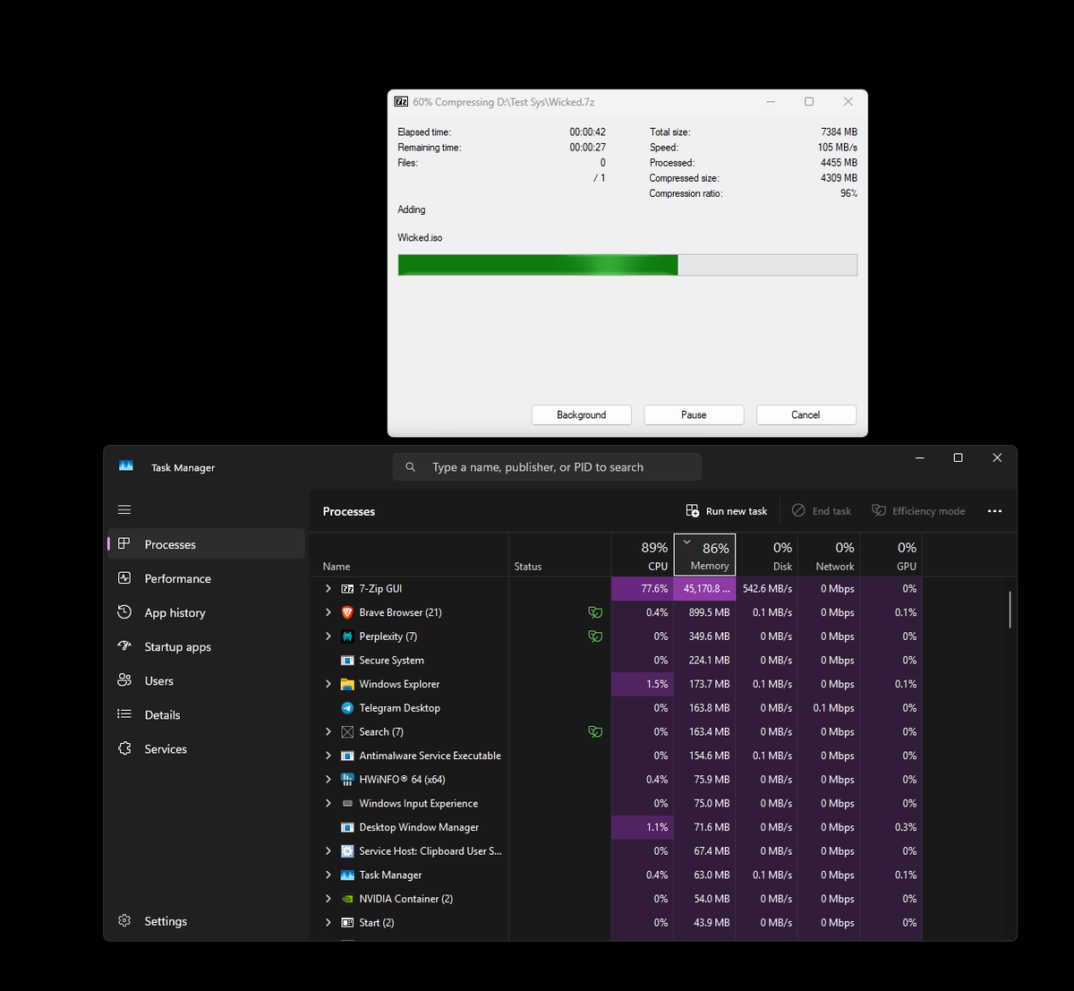Image resolution: width=1074 pixels, height=991 pixels.
Task: Click the 7-Zip icon in compression window title
Action: pos(402,102)
